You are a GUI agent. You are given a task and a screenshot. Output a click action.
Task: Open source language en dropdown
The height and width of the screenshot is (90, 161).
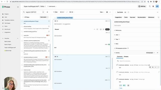63,12
